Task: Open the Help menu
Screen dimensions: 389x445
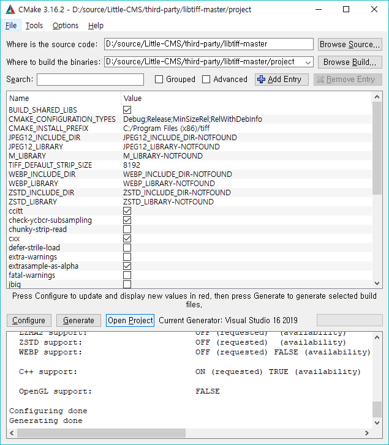Action: (96, 26)
